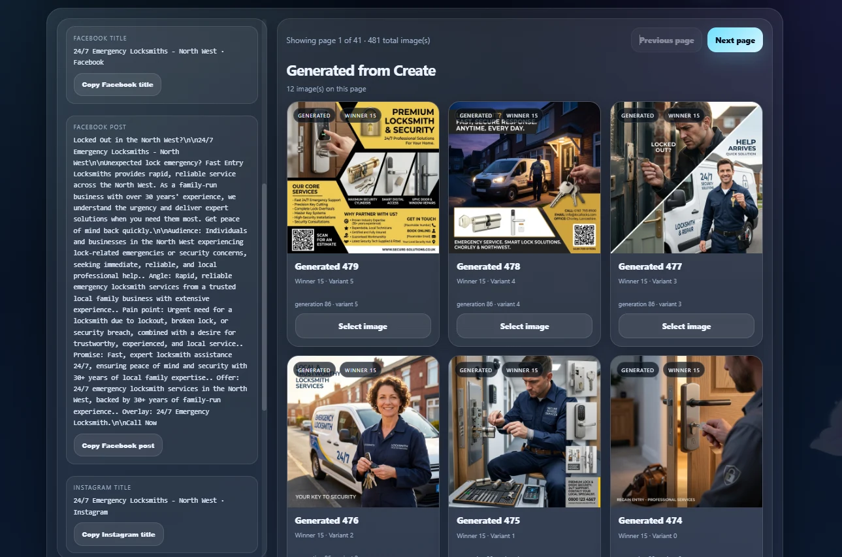The width and height of the screenshot is (842, 557).
Task: Click the Instagram title value text
Action: pyautogui.click(x=148, y=506)
